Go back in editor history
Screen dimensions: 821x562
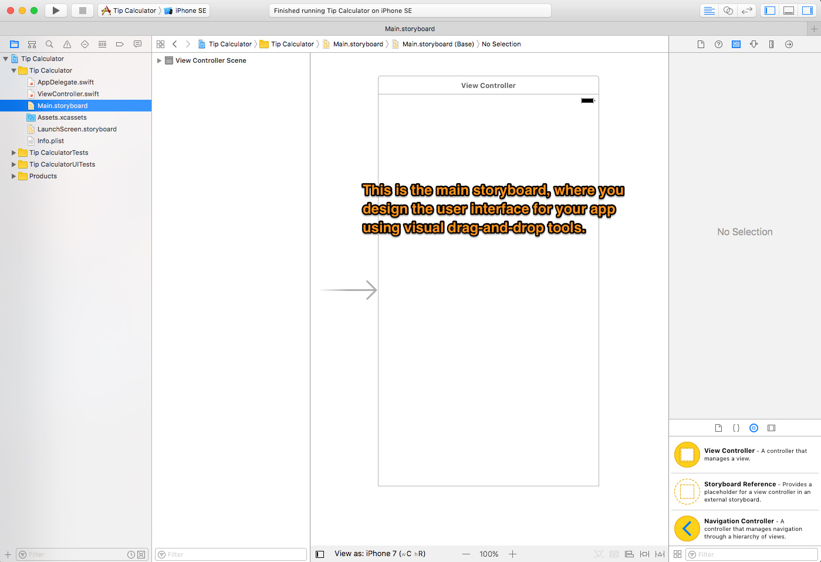coord(174,44)
